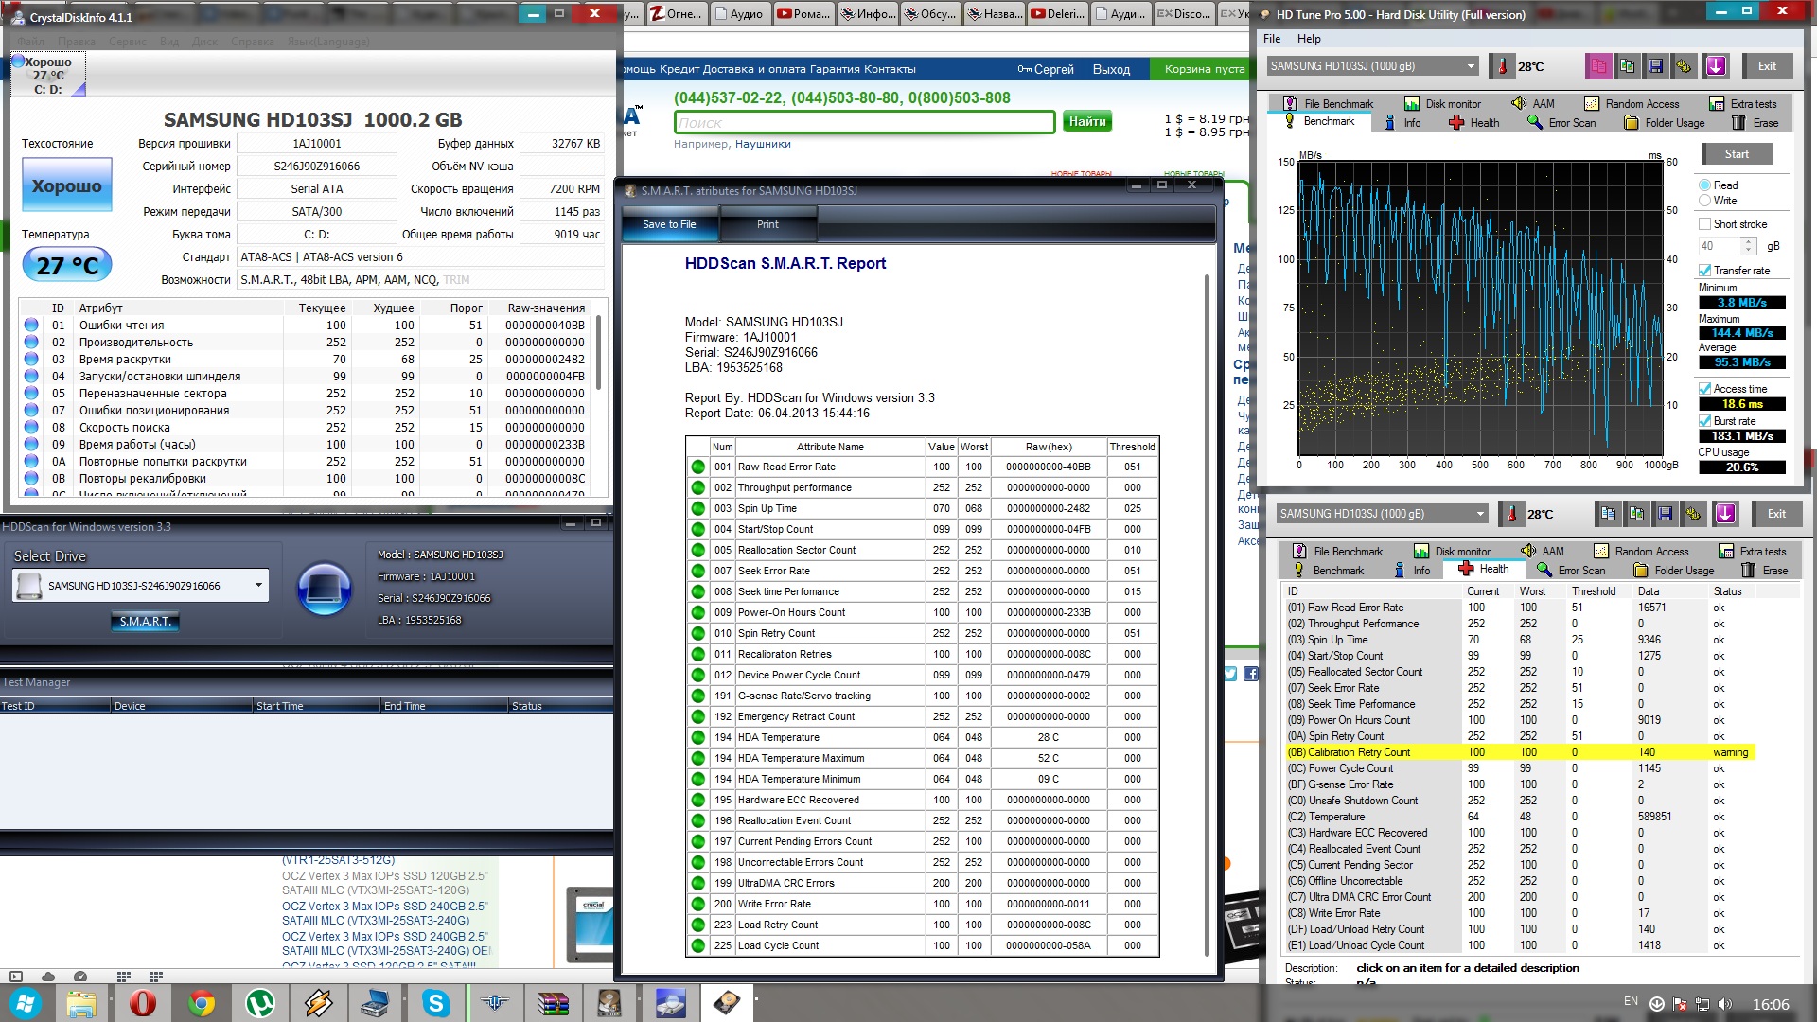This screenshot has width=1817, height=1022.
Task: Click short stroke gB value field
Action: click(1720, 246)
